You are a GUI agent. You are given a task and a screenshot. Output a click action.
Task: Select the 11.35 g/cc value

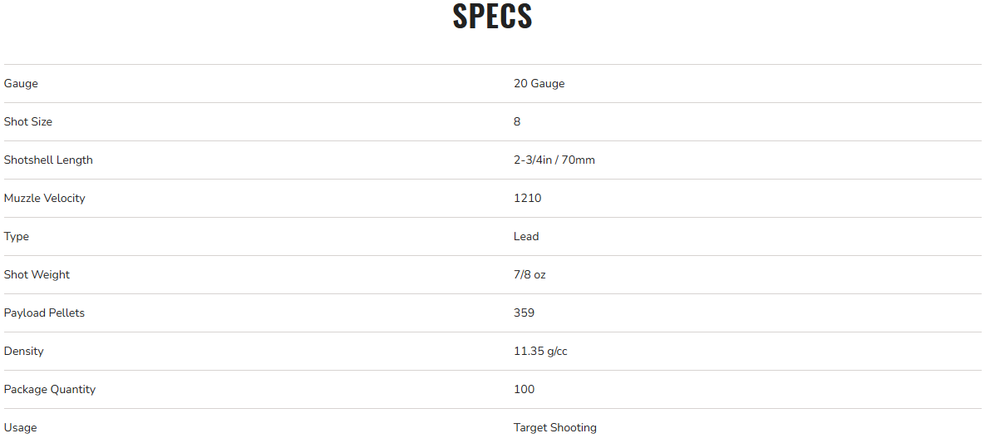[x=540, y=351]
